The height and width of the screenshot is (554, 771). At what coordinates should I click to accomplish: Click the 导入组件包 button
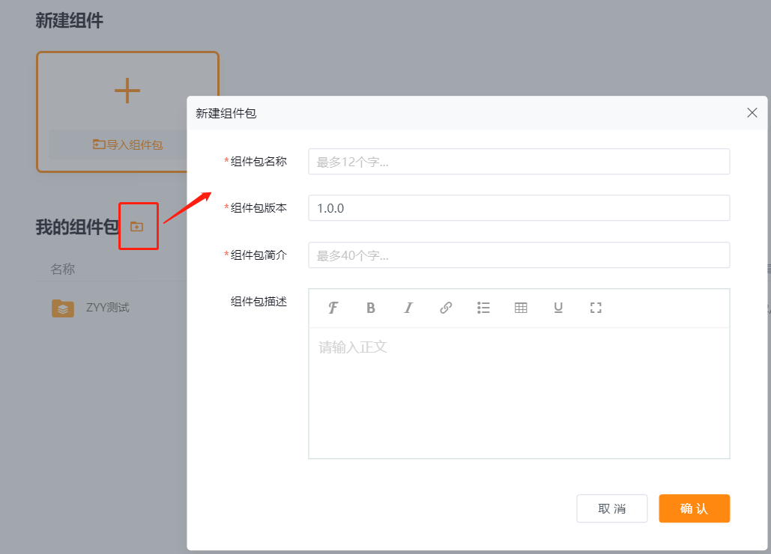tap(127, 144)
